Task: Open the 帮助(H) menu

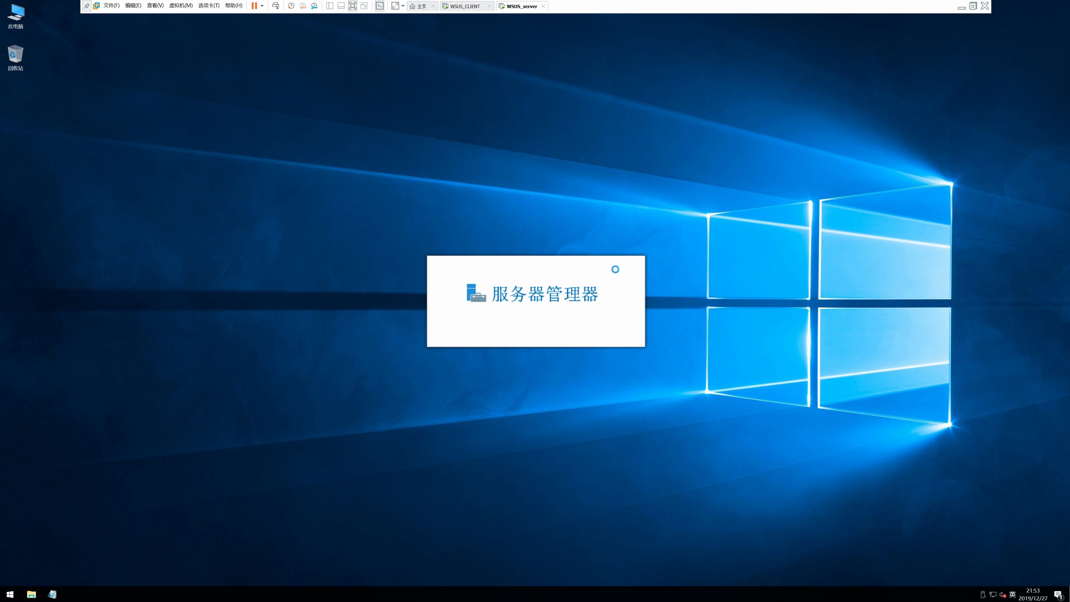Action: (234, 6)
